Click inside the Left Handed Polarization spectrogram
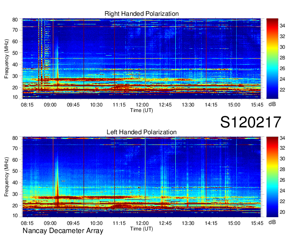The height and width of the screenshot is (236, 290). (142, 177)
